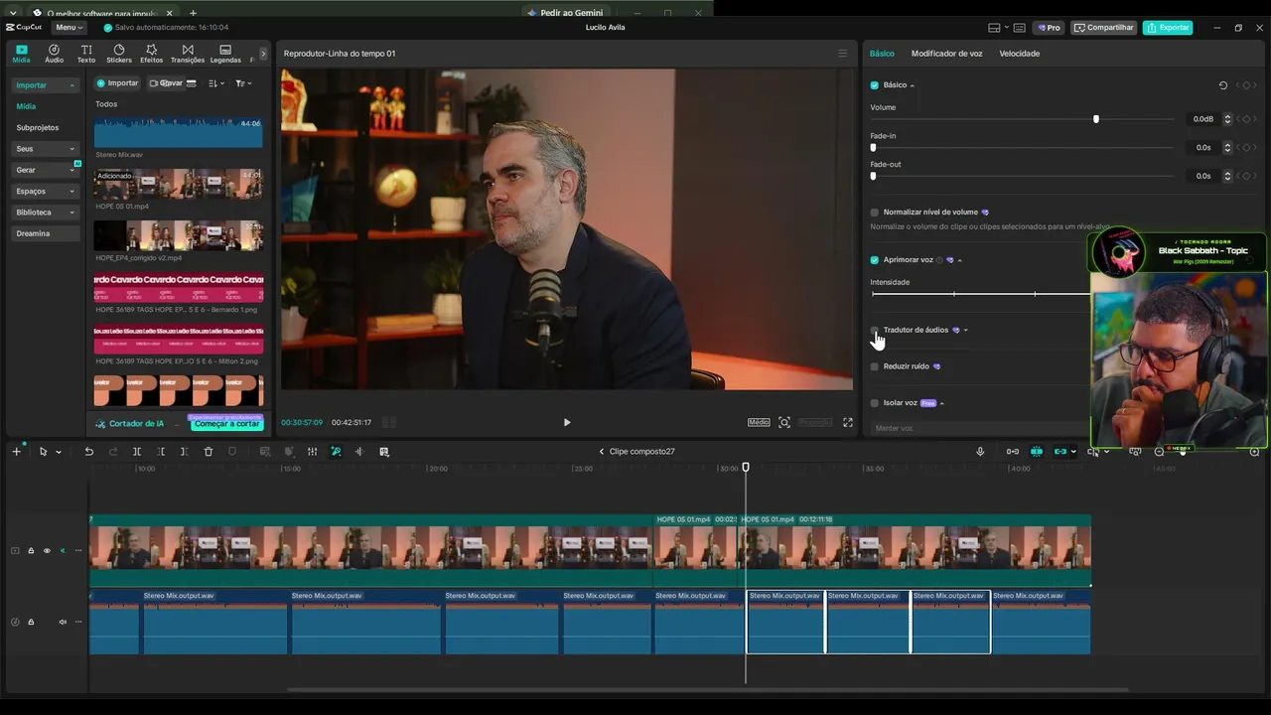Select the Stereo Mix.wav media thumbnail
The width and height of the screenshot is (1271, 715).
click(179, 132)
